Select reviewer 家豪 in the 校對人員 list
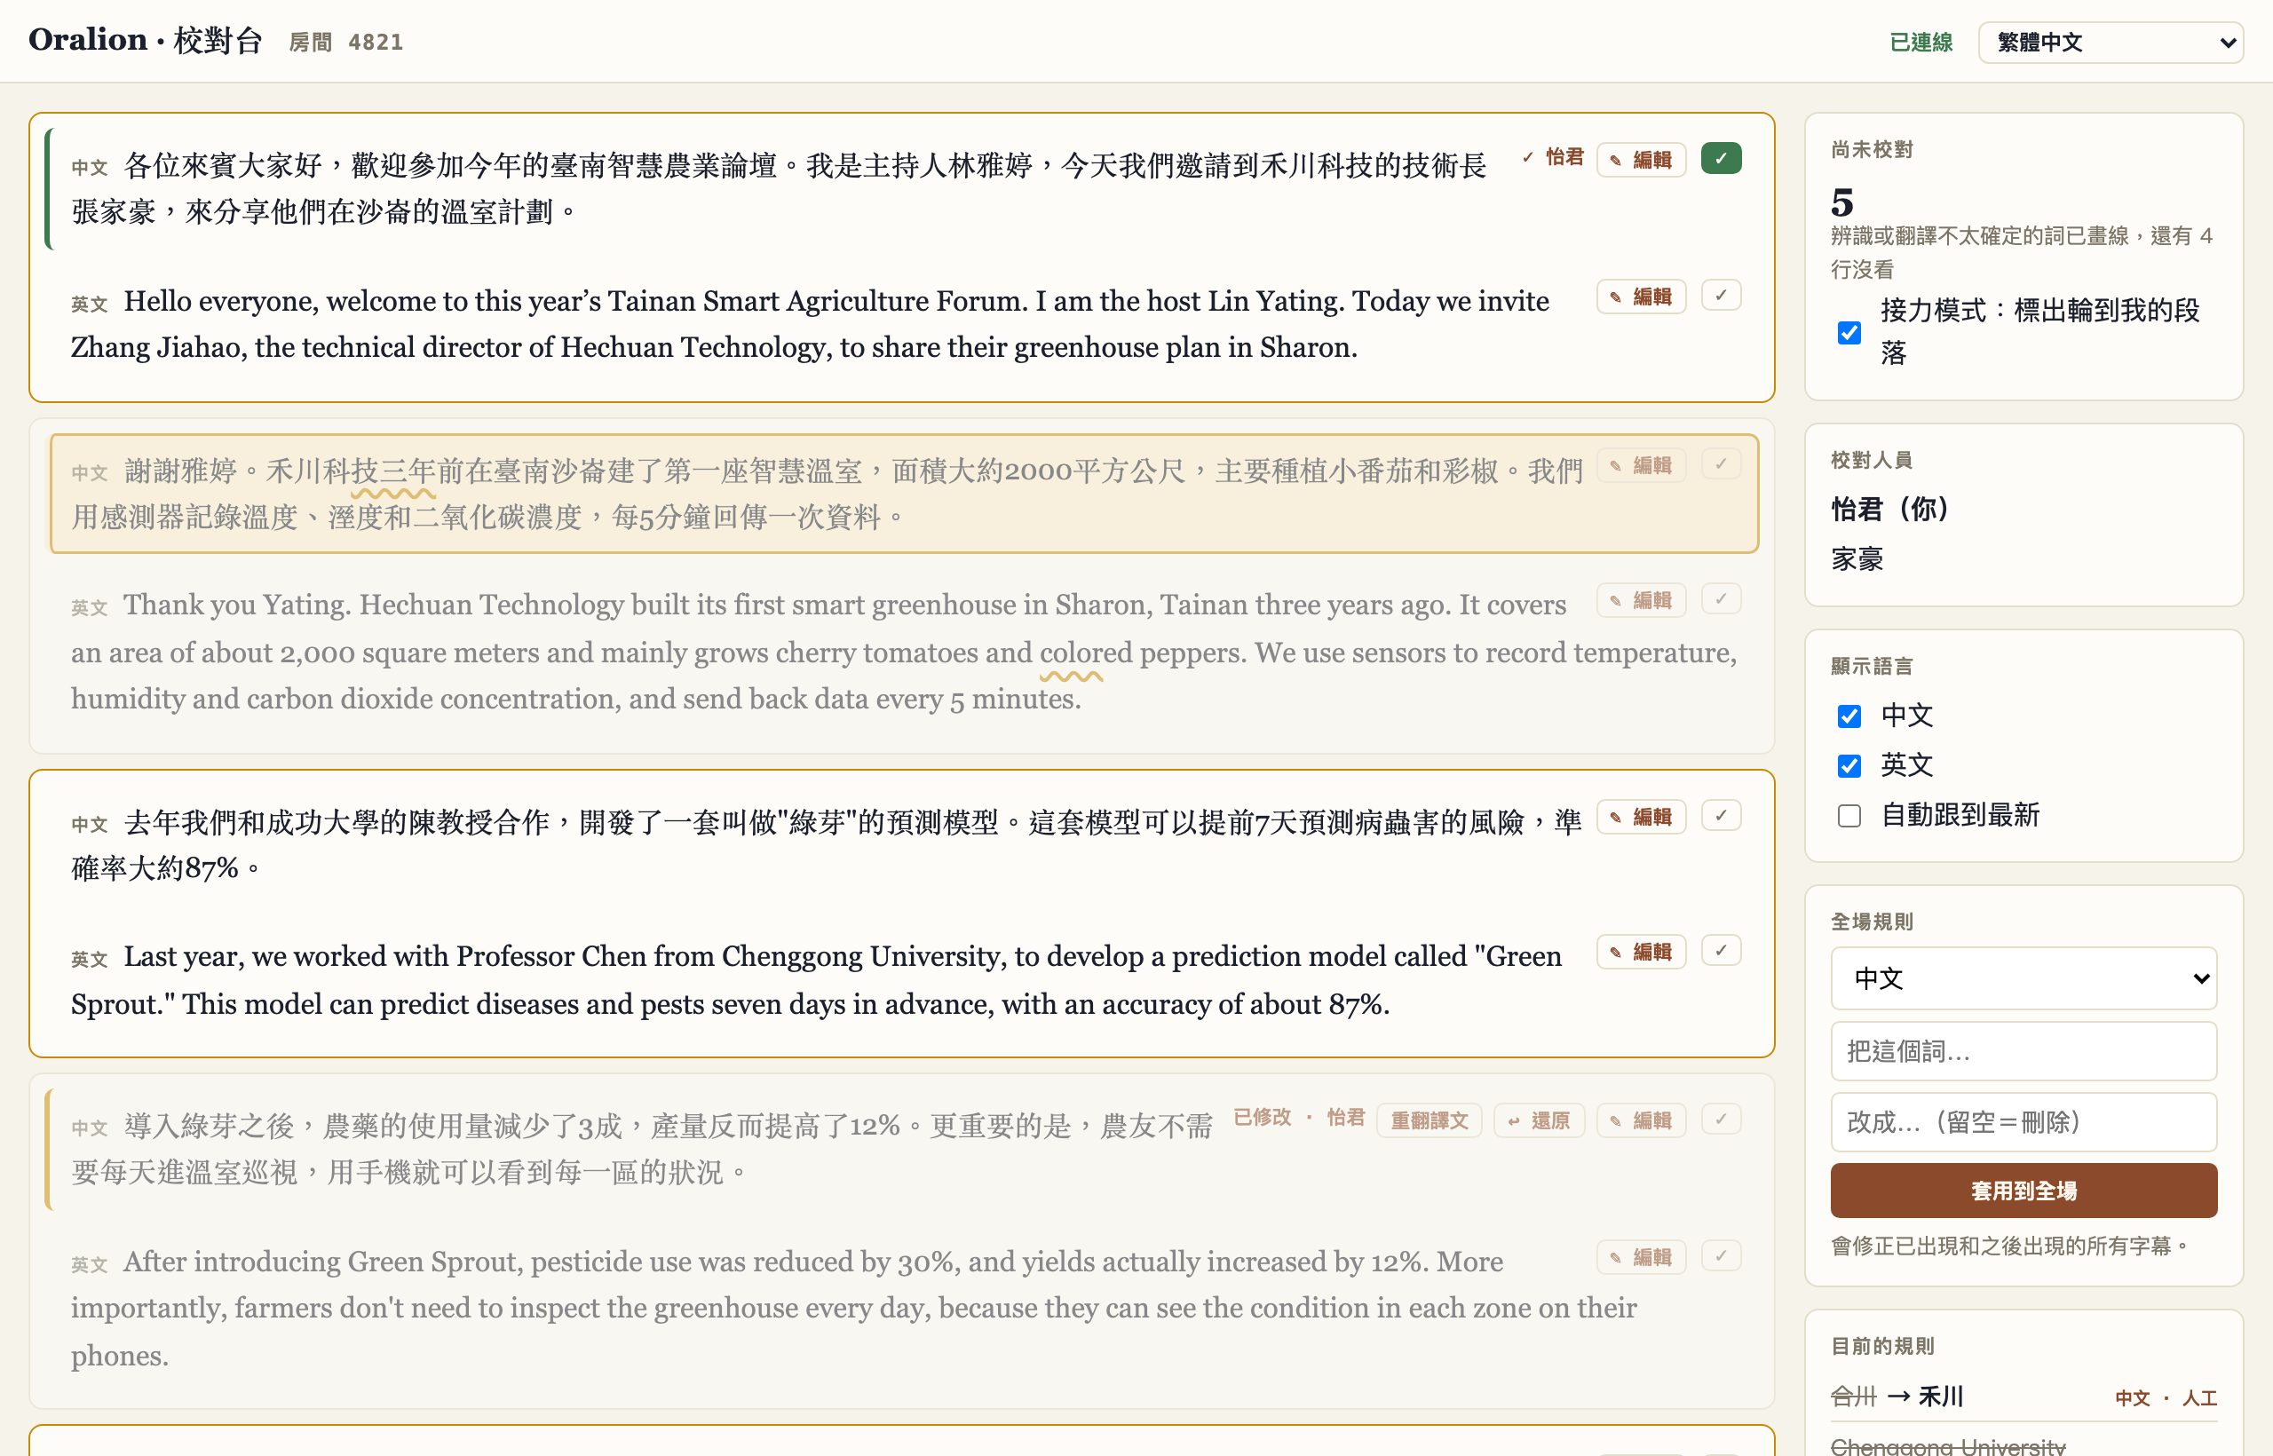 (1858, 559)
